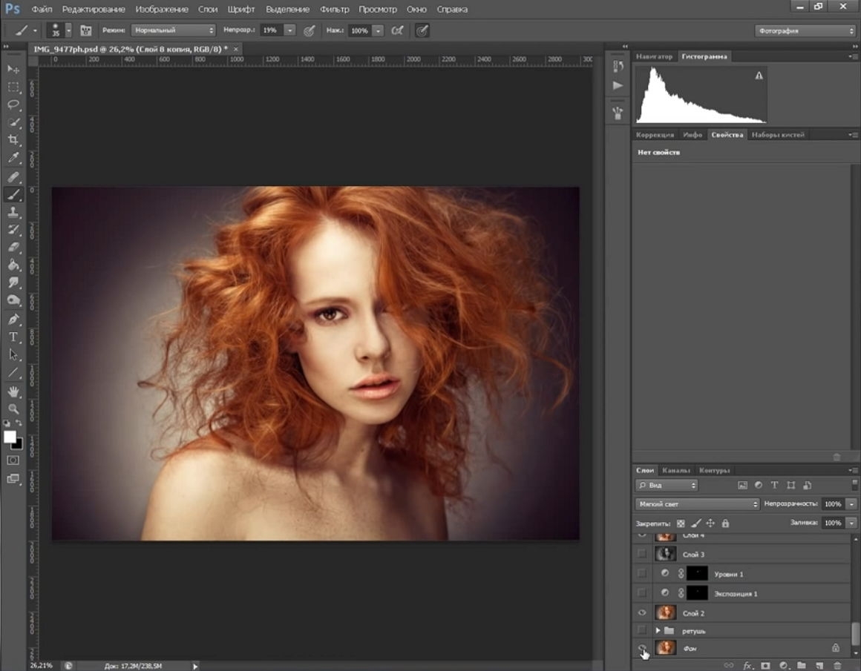
Task: Select the Paint Bucket tool
Action: pyautogui.click(x=13, y=265)
